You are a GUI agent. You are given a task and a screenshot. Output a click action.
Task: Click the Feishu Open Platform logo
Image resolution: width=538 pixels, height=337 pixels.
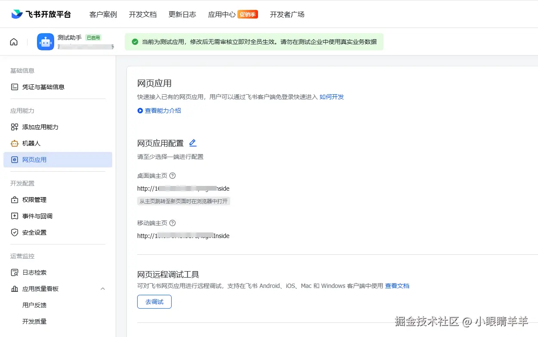click(x=41, y=14)
